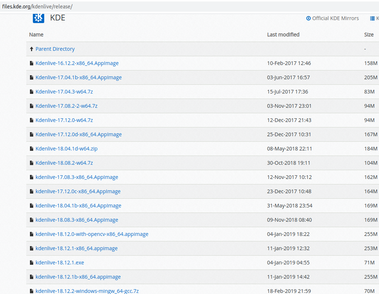Screen dimensions: 379x294
Task: Click file icon beside kdenlive-18.12.2-windows-mingw_64-gcc.7z
Action: coord(31,291)
